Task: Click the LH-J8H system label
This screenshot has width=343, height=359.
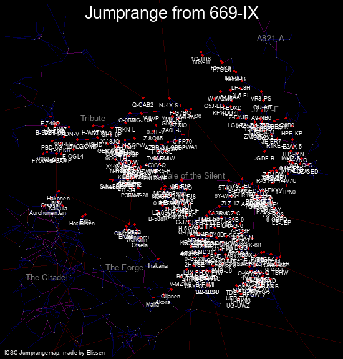Action: pyautogui.click(x=241, y=88)
